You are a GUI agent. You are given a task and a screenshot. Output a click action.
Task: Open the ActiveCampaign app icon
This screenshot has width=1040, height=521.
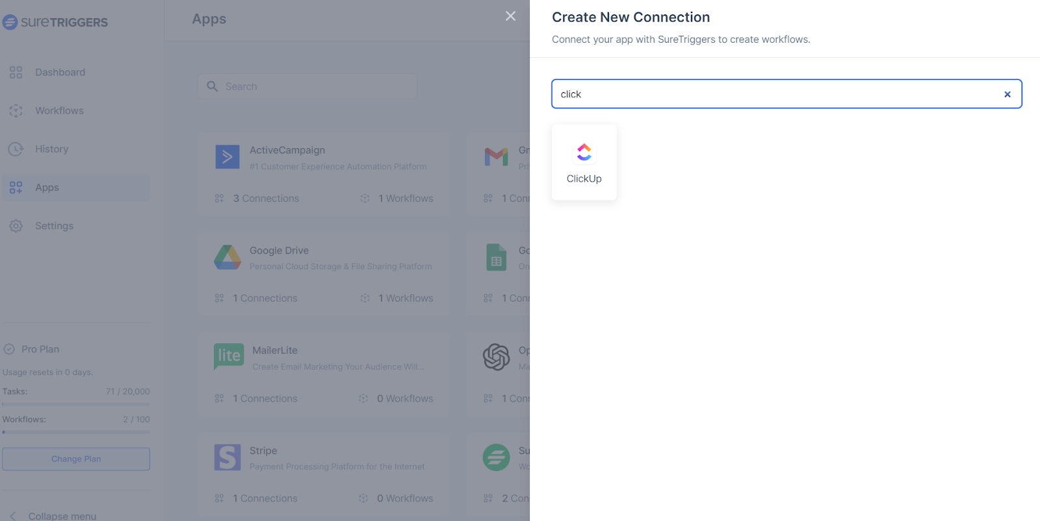point(227,157)
